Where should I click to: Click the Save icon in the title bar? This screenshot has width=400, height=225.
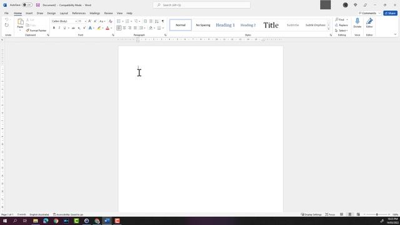coord(37,5)
